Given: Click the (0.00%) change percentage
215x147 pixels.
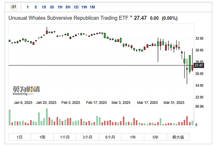Looking at the screenshot, I should [169, 18].
